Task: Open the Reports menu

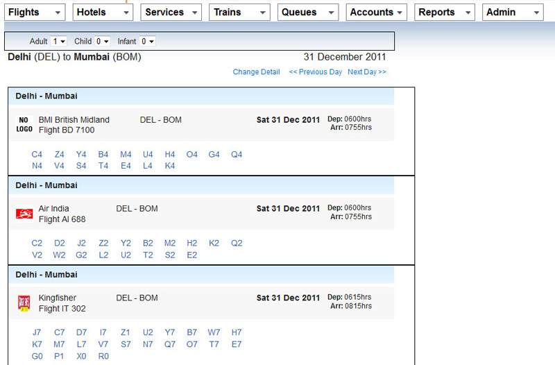Action: (445, 12)
